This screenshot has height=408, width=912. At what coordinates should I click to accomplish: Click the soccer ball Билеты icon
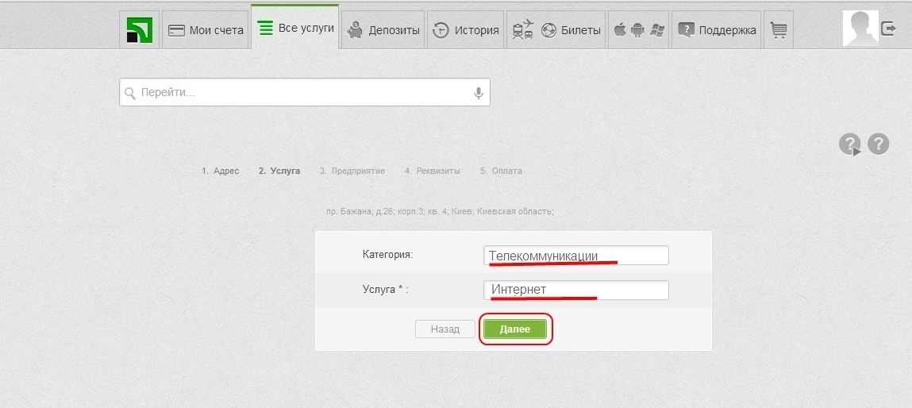548,30
